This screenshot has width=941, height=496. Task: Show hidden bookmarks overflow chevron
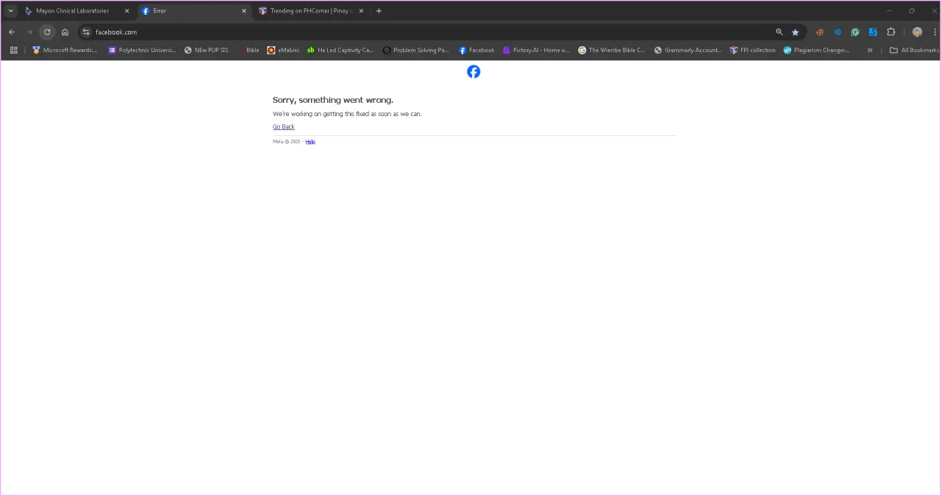870,50
